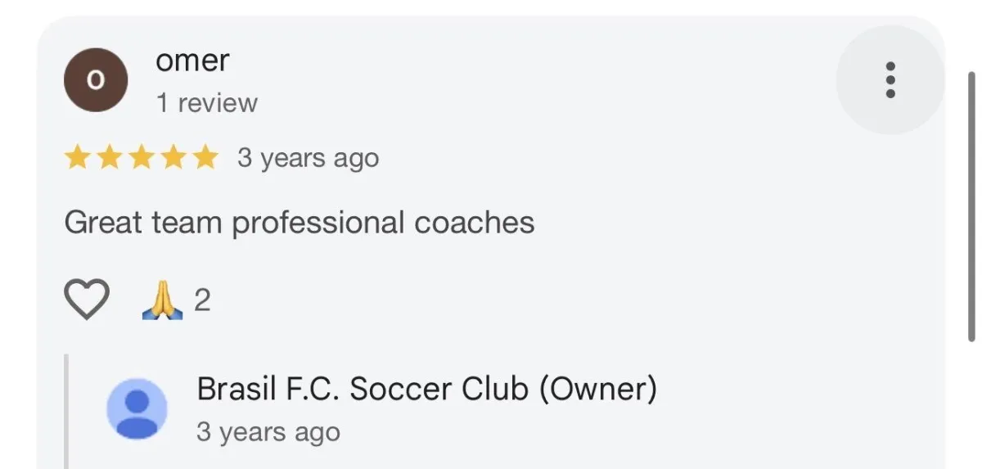The image size is (982, 469).
Task: Click the blue owner profile avatar
Action: pos(137,408)
